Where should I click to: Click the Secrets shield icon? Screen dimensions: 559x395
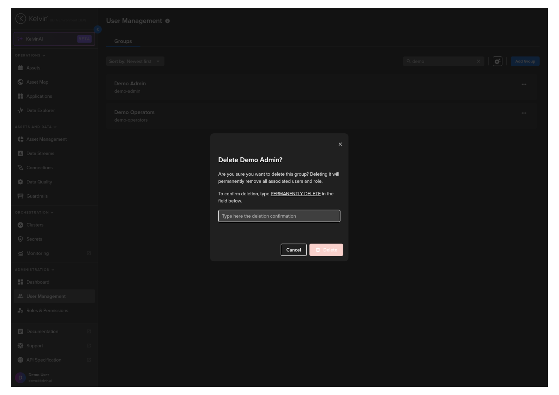20,239
